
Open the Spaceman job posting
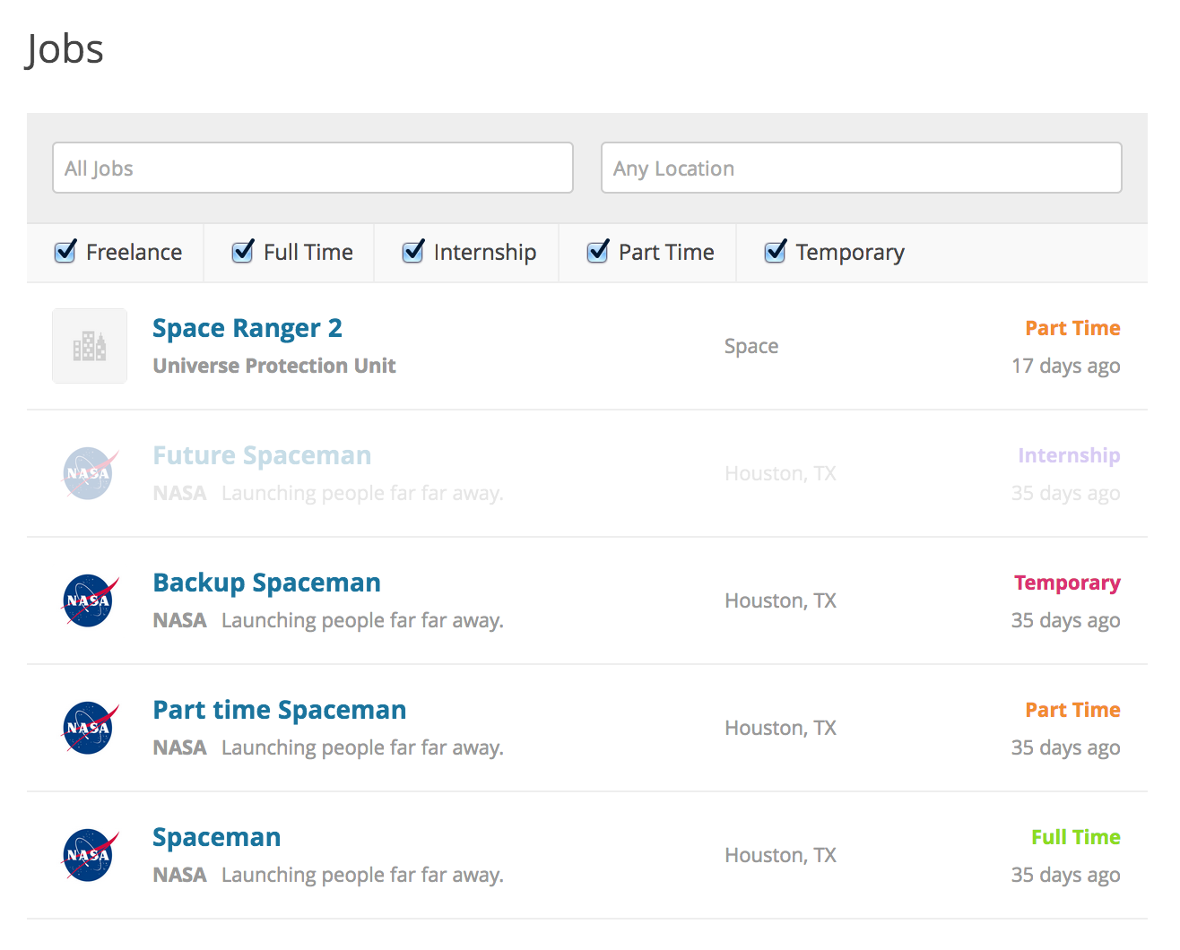point(216,837)
